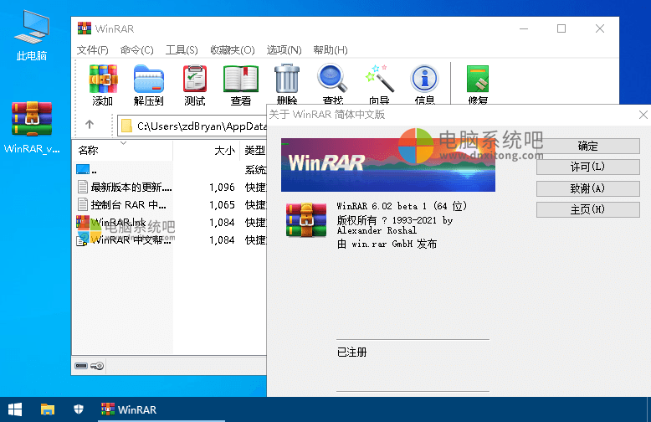651x422 pixels.
Task: Open the 此电脑 desktop icon
Action: [x=32, y=36]
